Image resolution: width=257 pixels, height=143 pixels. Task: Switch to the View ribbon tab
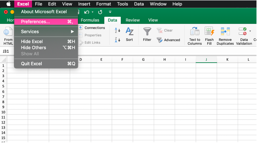(x=153, y=20)
